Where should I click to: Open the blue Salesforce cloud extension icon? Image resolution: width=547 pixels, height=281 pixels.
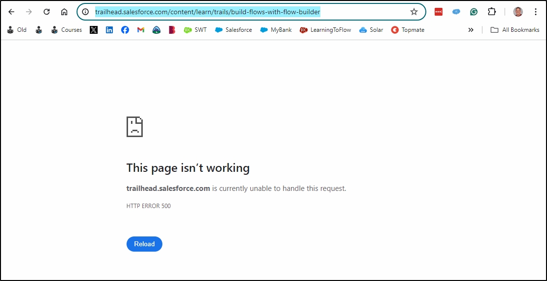tap(456, 12)
